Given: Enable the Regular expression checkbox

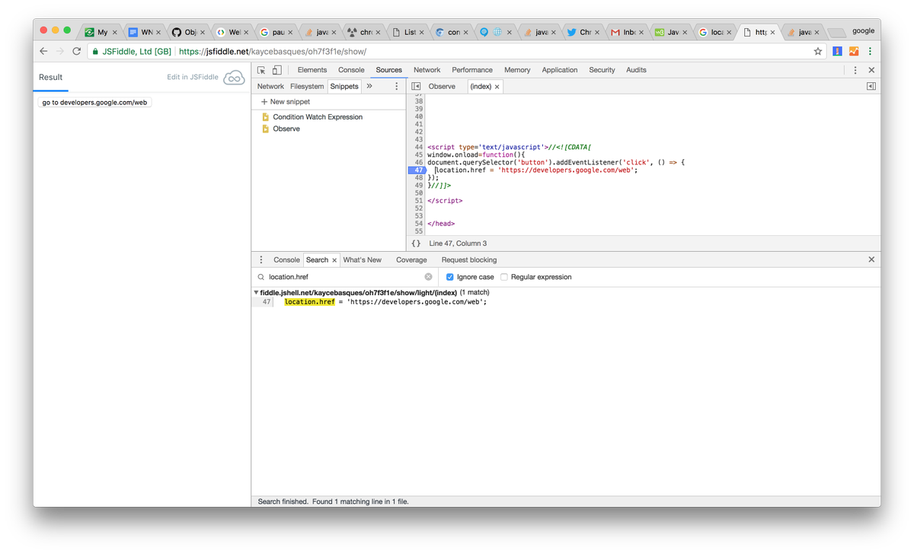Looking at the screenshot, I should [x=504, y=277].
